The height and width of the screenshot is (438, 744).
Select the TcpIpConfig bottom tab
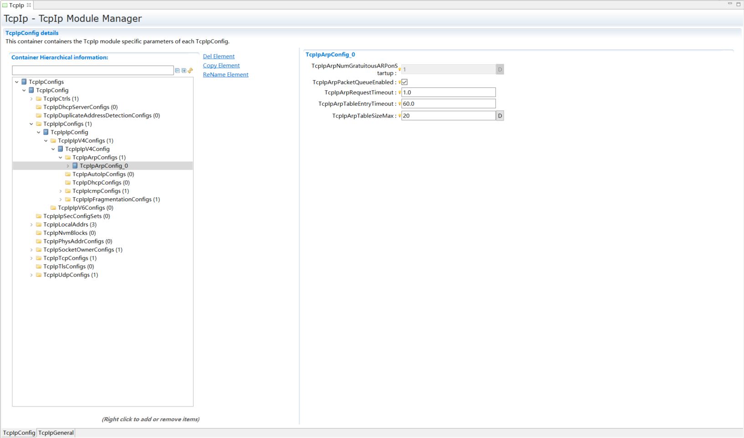[19, 433]
